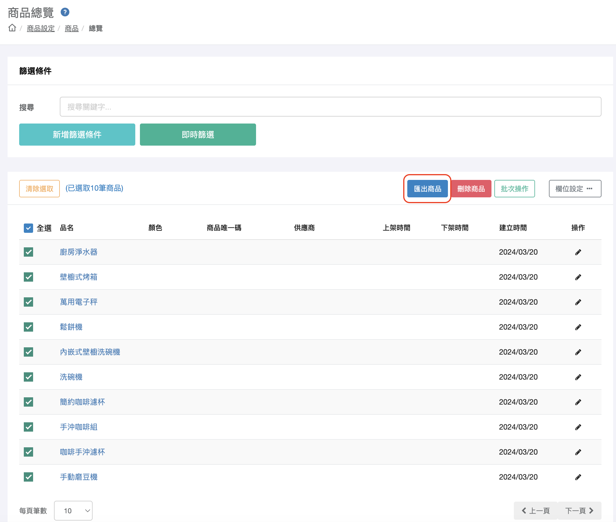Uncheck the 洗碗機 row checkbox
616x522 pixels.
pyautogui.click(x=28, y=377)
